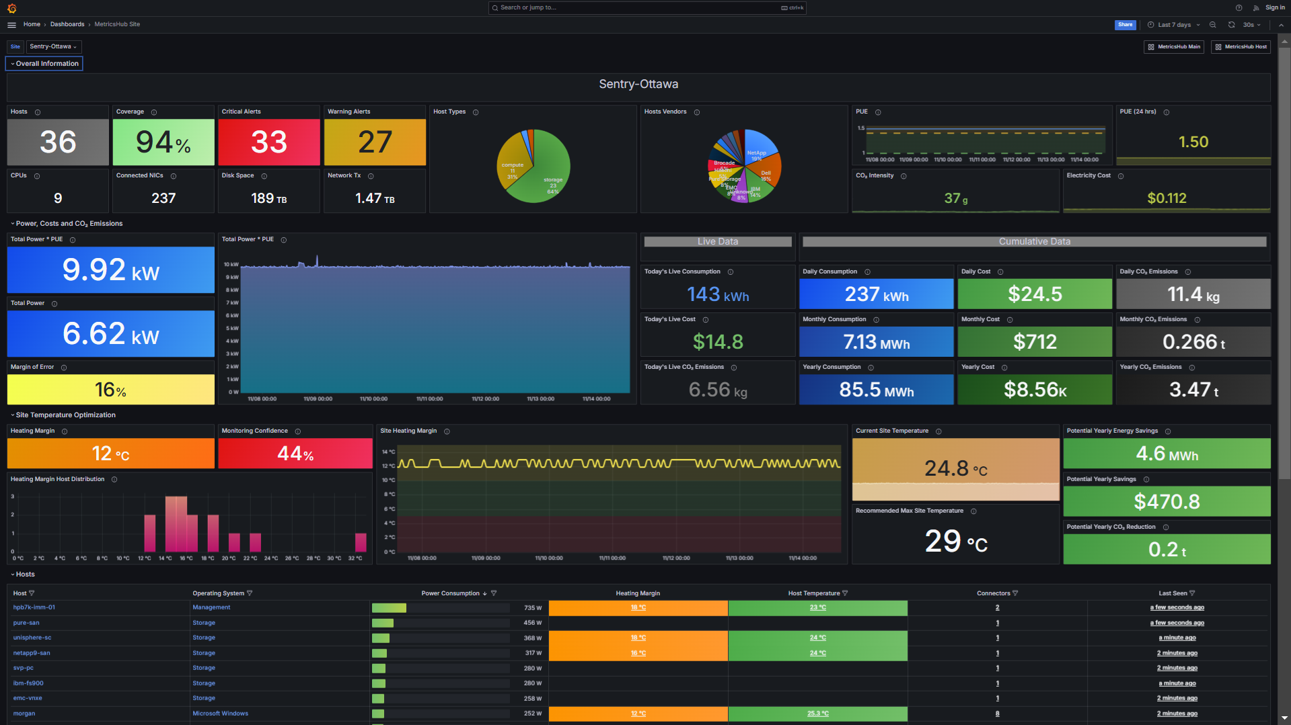The width and height of the screenshot is (1291, 725).
Task: Click the search or jump to field
Action: 646,8
